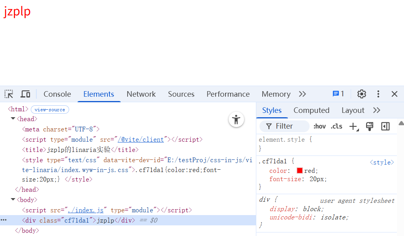The height and width of the screenshot is (236, 404).
Task: Click the accessibility floating icon
Action: pyautogui.click(x=236, y=120)
